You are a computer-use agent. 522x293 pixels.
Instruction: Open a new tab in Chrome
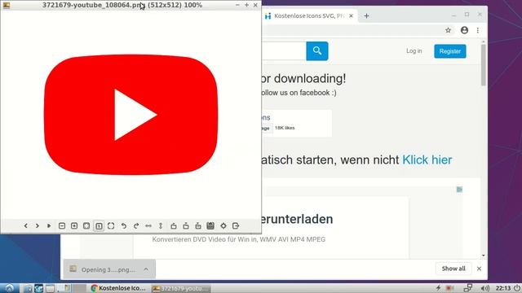tap(366, 15)
